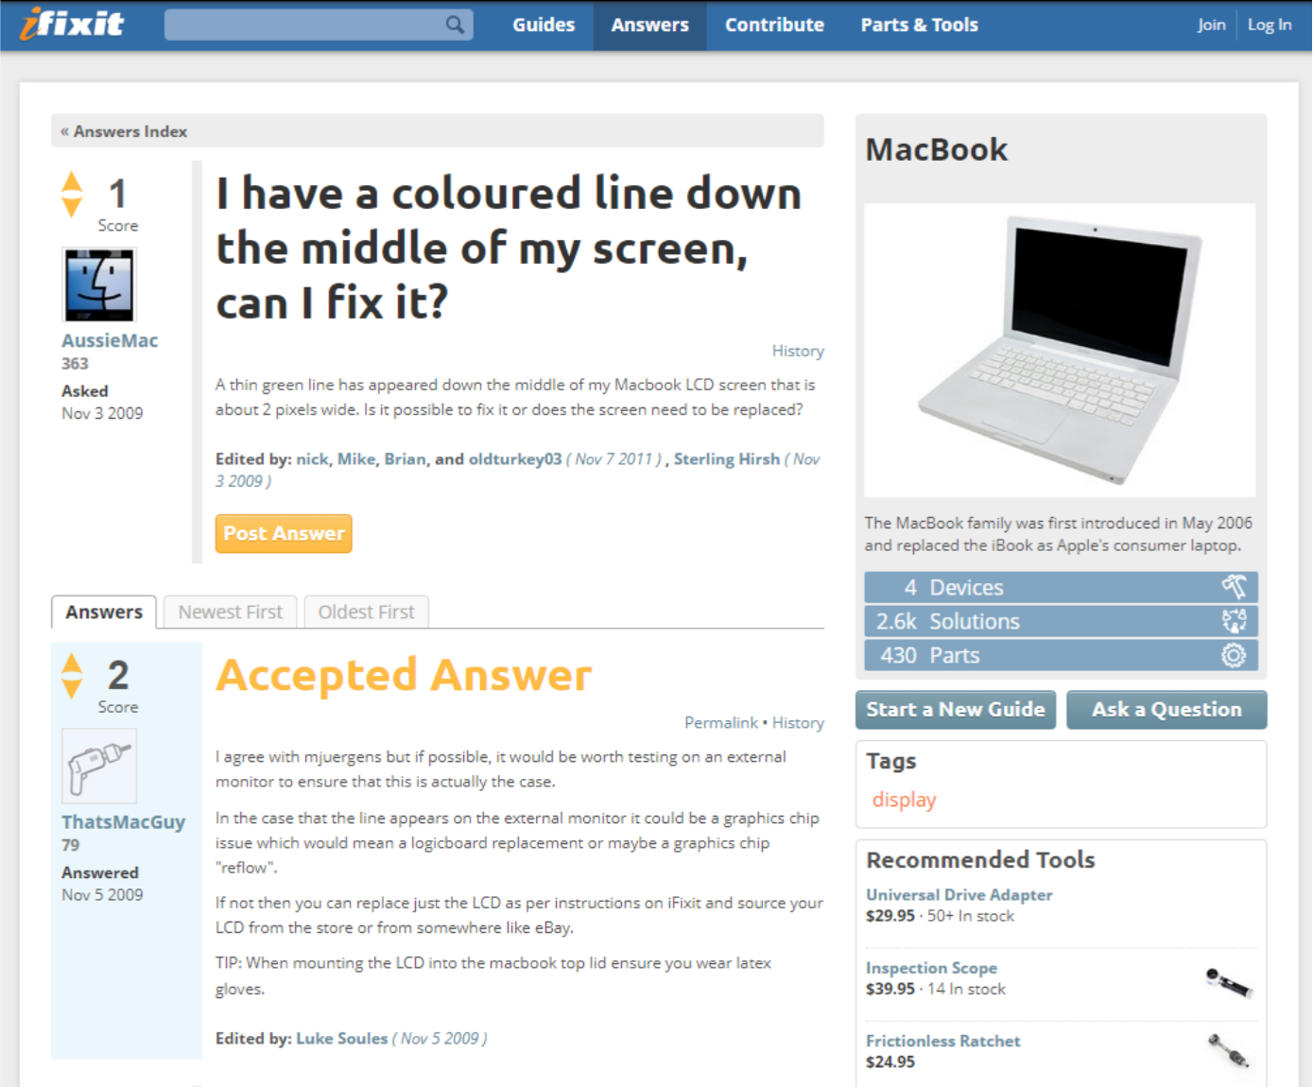Screen dimensions: 1313x1087
Task: Click the 'Accepted Answer' heading
Action: click(404, 675)
